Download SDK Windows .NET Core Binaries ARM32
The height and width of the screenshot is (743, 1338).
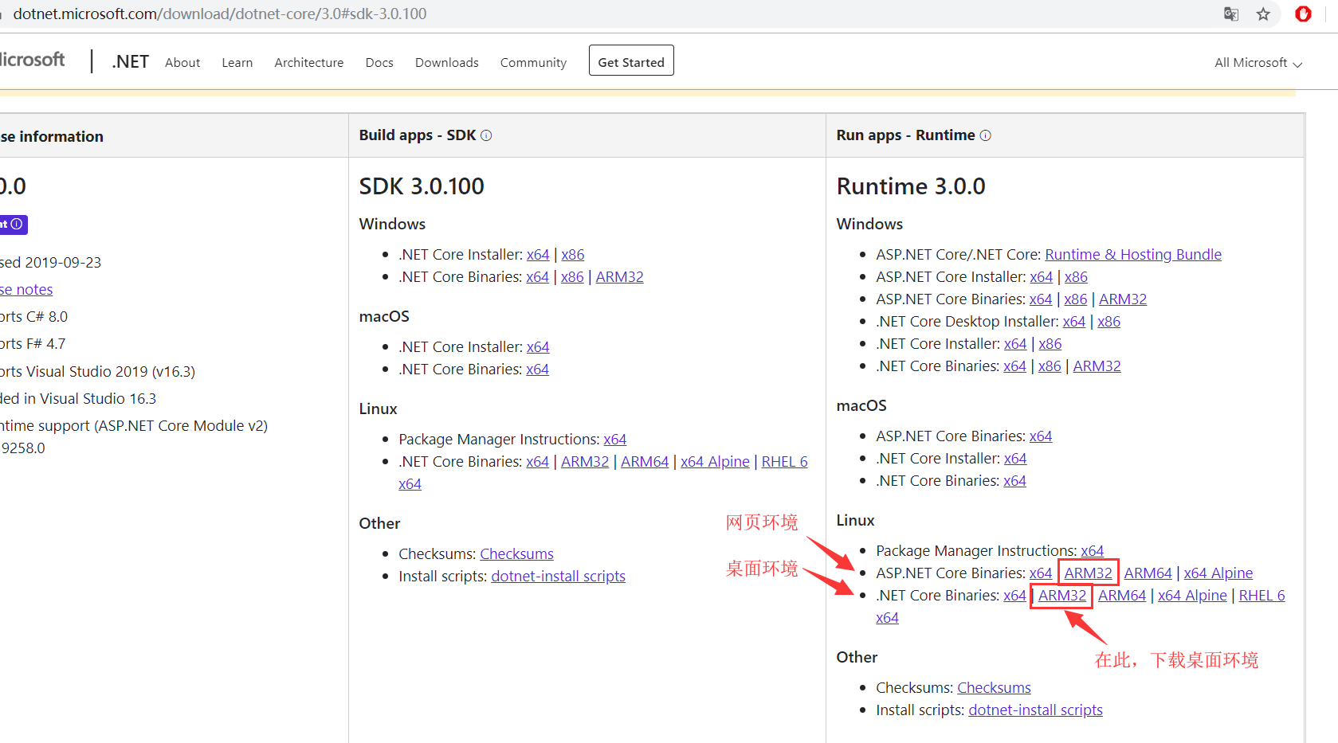(x=619, y=277)
